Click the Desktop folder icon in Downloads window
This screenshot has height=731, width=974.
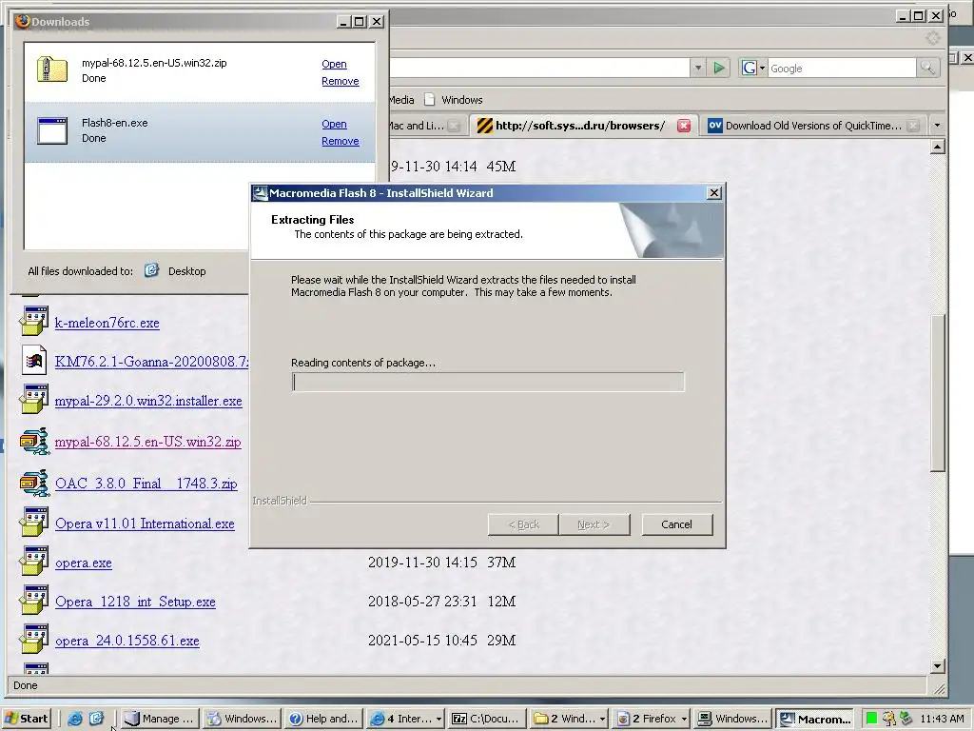(151, 270)
